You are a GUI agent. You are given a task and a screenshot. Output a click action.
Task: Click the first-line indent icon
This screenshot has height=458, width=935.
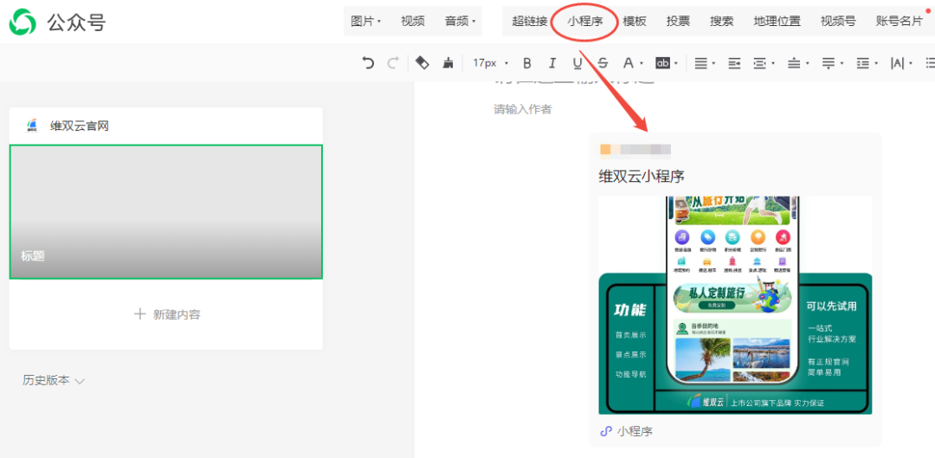[735, 62]
